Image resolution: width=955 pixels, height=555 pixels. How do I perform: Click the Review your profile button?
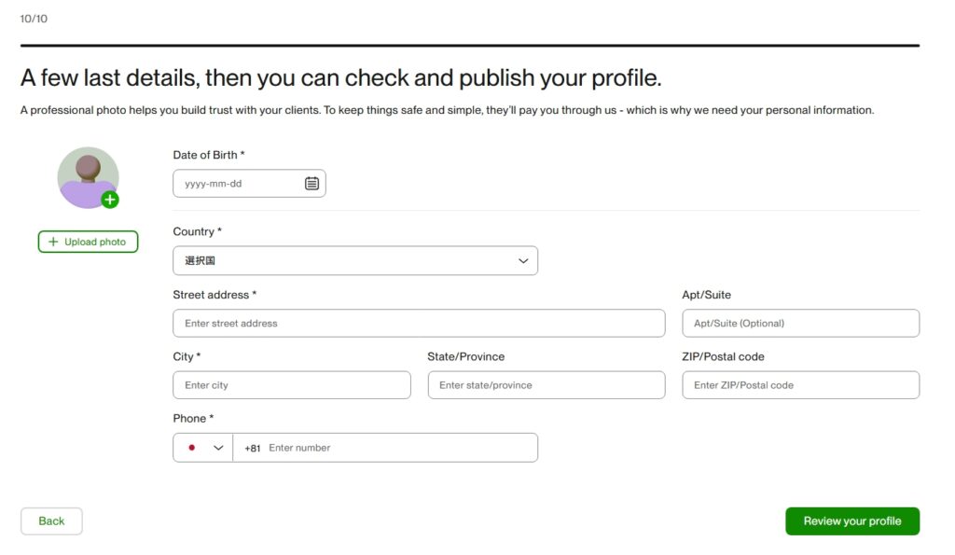851,521
